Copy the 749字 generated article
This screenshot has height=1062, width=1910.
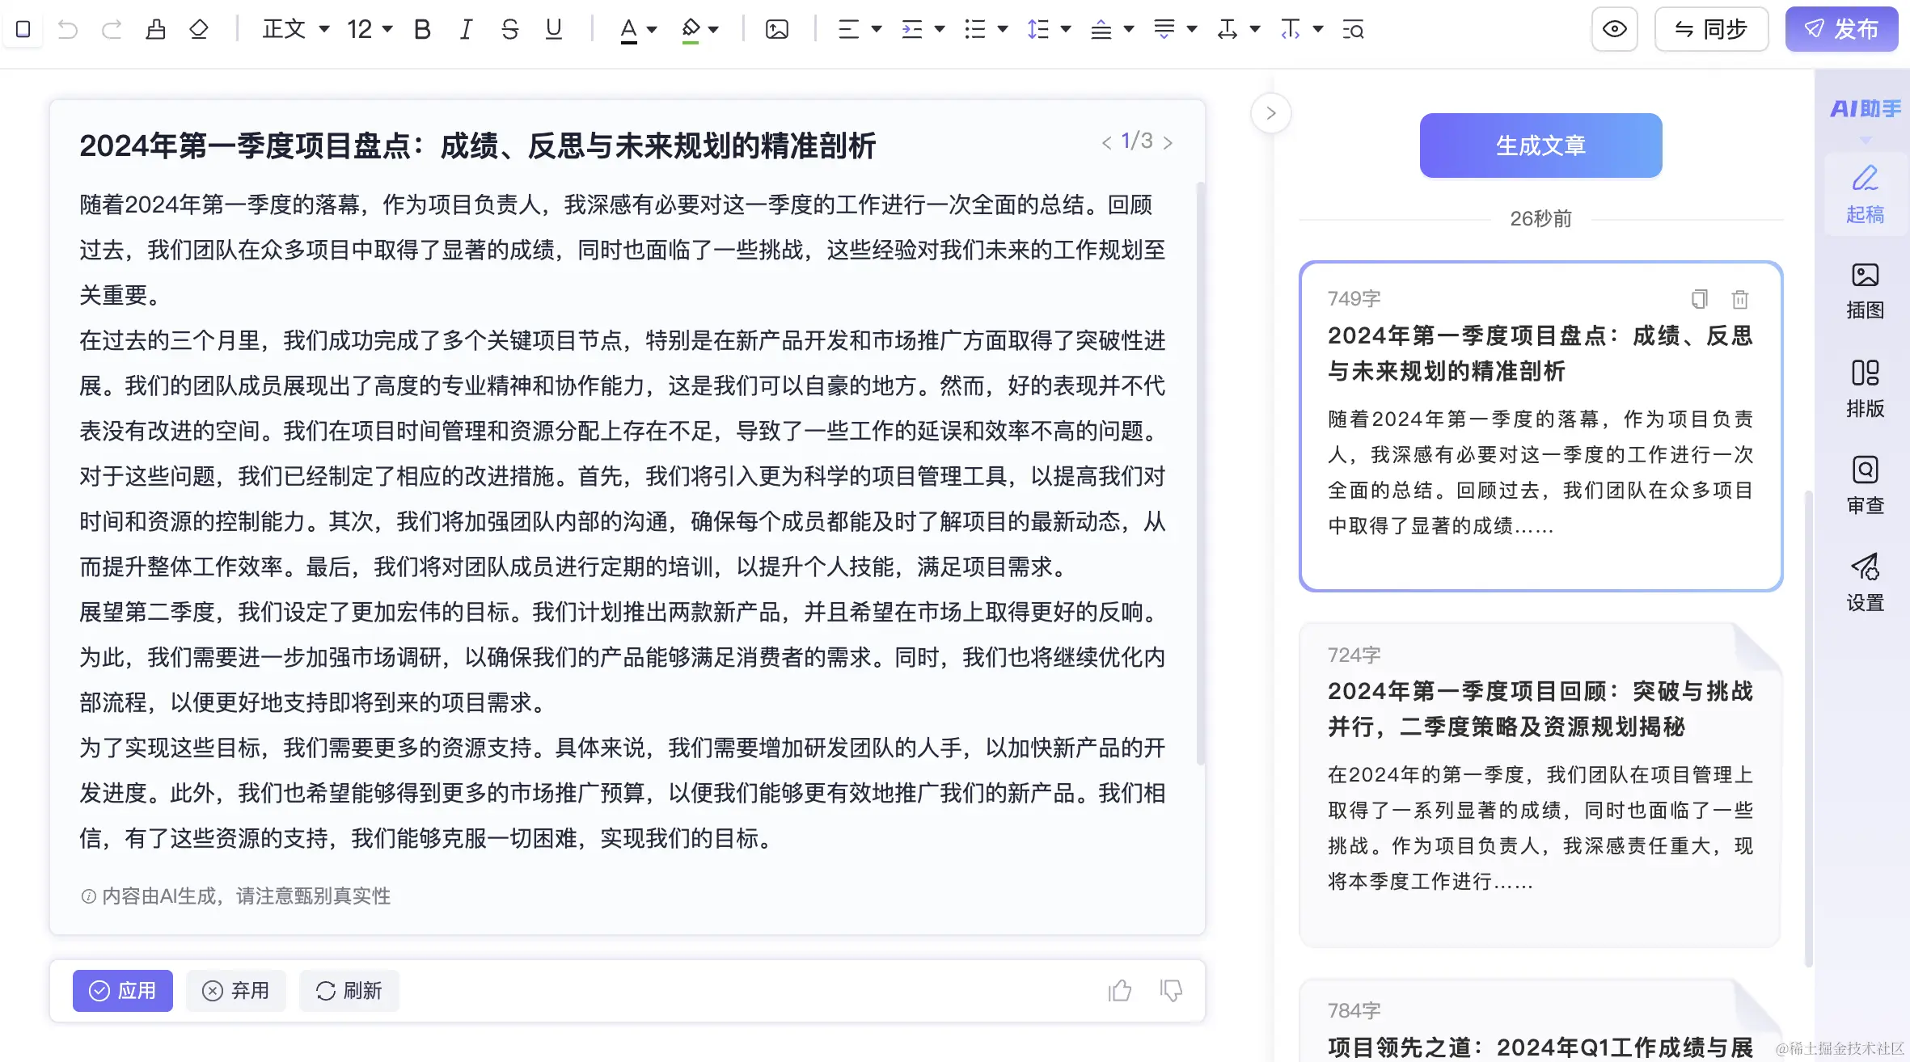pos(1699,299)
